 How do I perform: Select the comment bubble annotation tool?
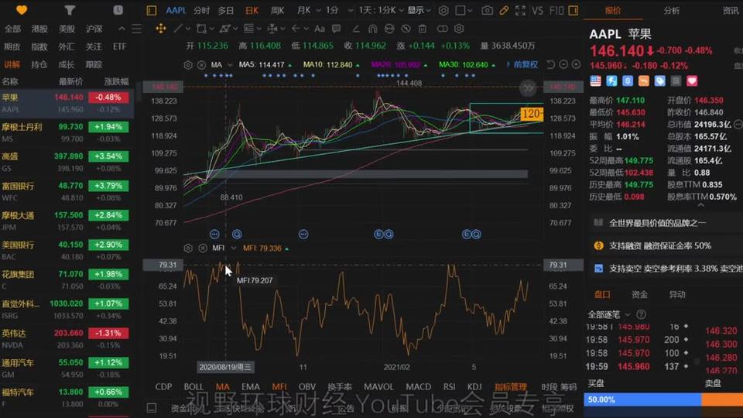coord(337,29)
